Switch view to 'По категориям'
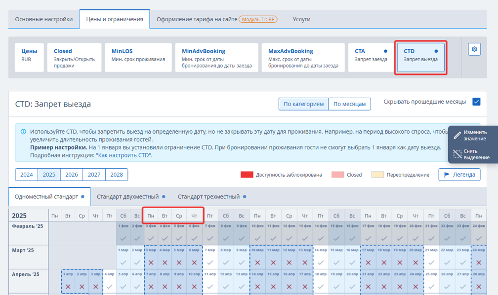498x295 pixels. click(304, 104)
